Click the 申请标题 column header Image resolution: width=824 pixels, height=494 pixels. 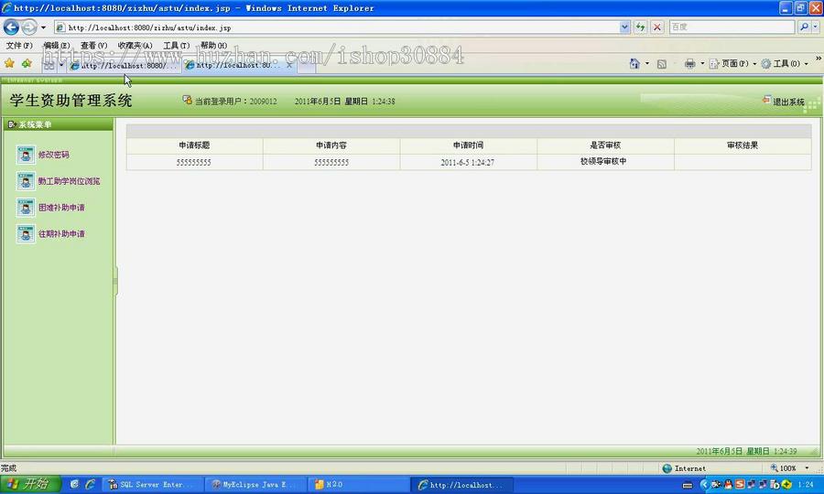[194, 145]
